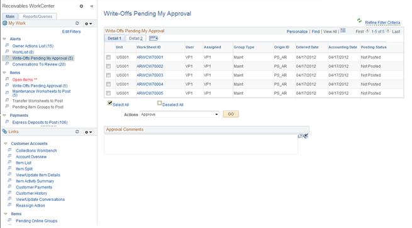
Task: Check the box for worksheet ARWCW70003
Action: click(108, 75)
